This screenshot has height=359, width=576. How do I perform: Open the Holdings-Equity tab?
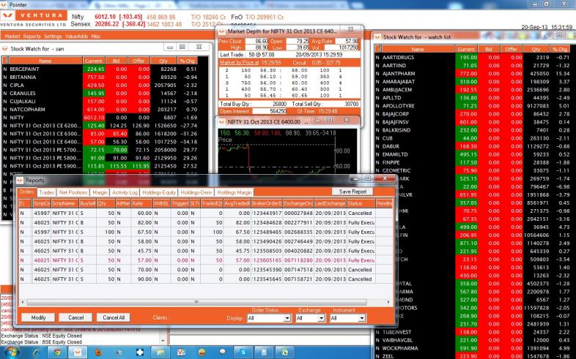point(159,192)
